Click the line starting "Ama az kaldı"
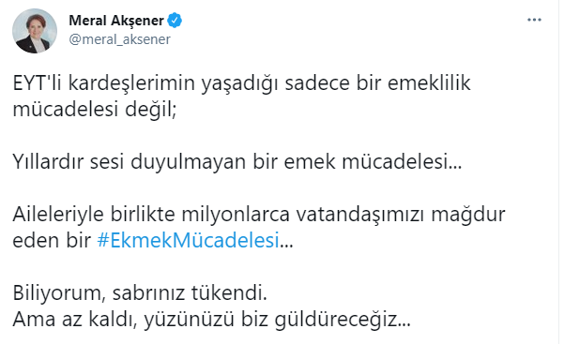Image resolution: width=564 pixels, height=344 pixels. [x=211, y=320]
